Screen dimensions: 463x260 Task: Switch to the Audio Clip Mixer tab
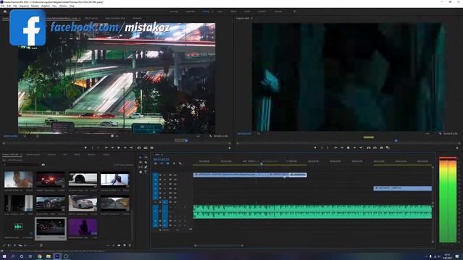[115, 18]
